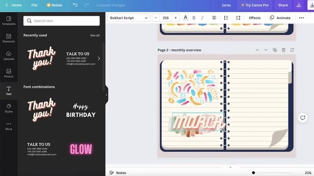Open the three-dot more toolbar options
The width and height of the screenshot is (314, 176).
(x=301, y=18)
